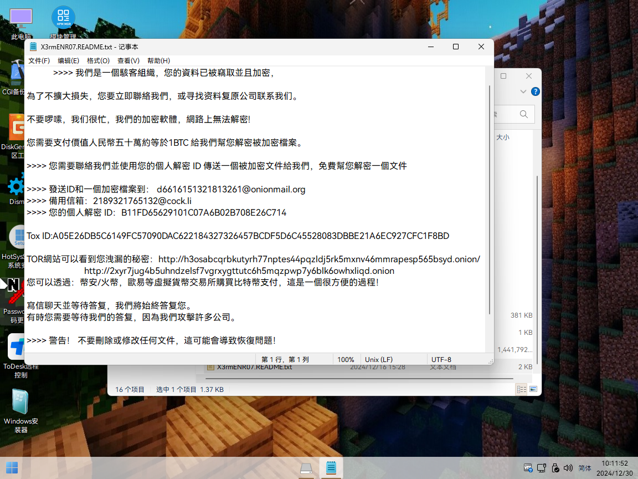The image size is (638, 479).
Task: Click the 2189321765132@cock.li backup email text
Action: pyautogui.click(x=142, y=201)
